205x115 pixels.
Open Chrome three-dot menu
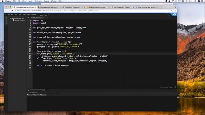coord(175,11)
